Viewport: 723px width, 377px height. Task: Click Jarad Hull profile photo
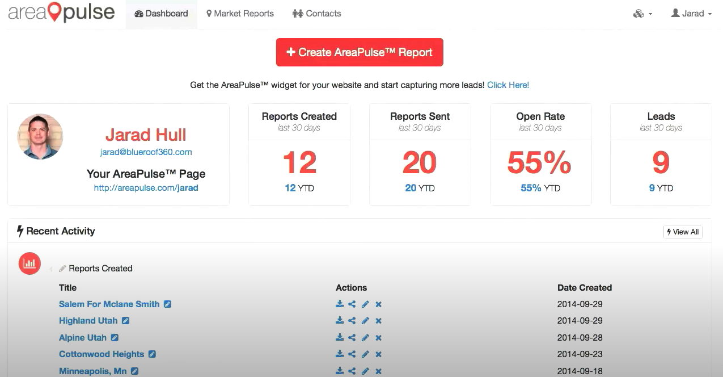point(40,136)
